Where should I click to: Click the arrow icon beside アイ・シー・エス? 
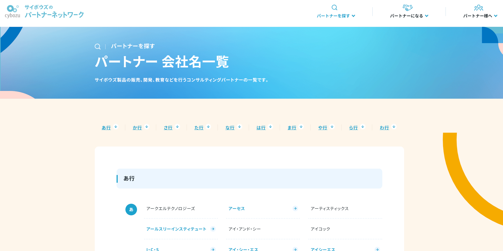pos(295,249)
